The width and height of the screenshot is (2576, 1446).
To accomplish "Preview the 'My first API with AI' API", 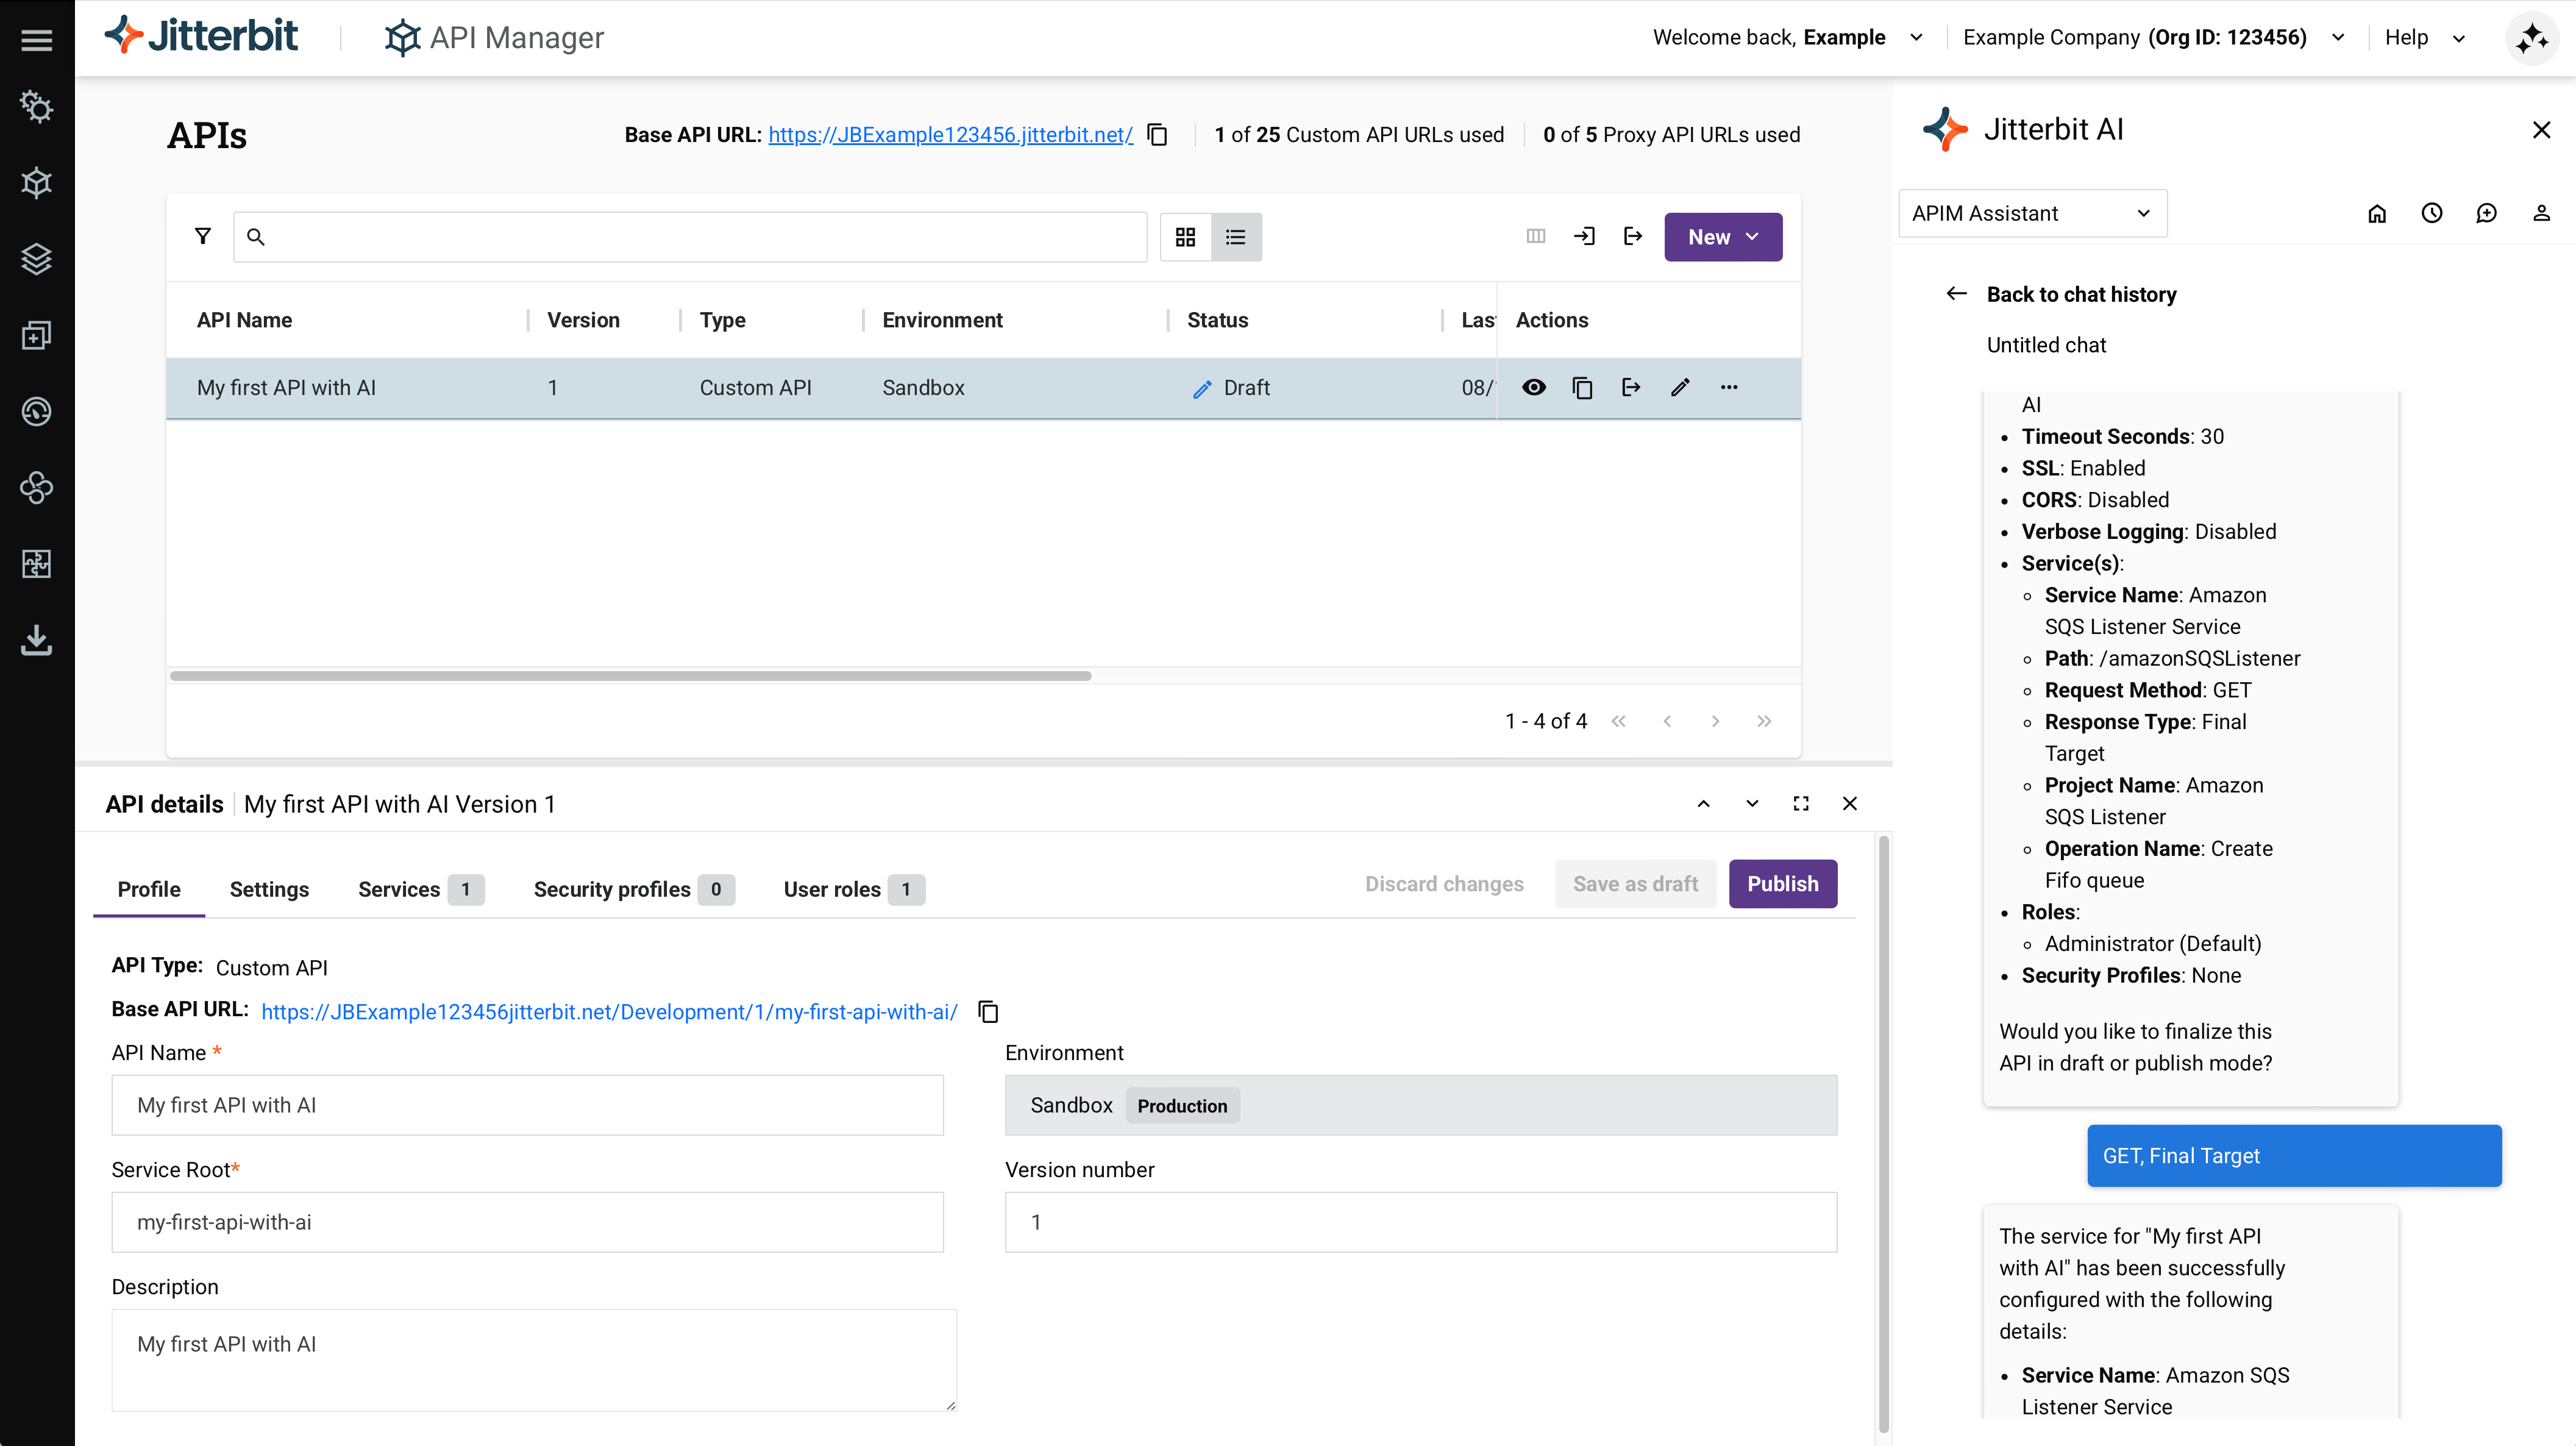I will click(1534, 388).
